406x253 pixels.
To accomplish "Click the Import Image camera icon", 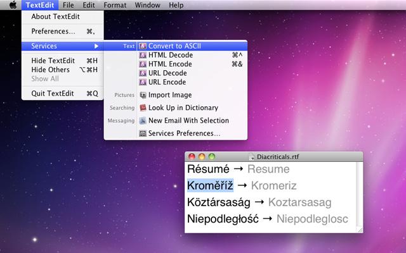I will click(x=143, y=95).
